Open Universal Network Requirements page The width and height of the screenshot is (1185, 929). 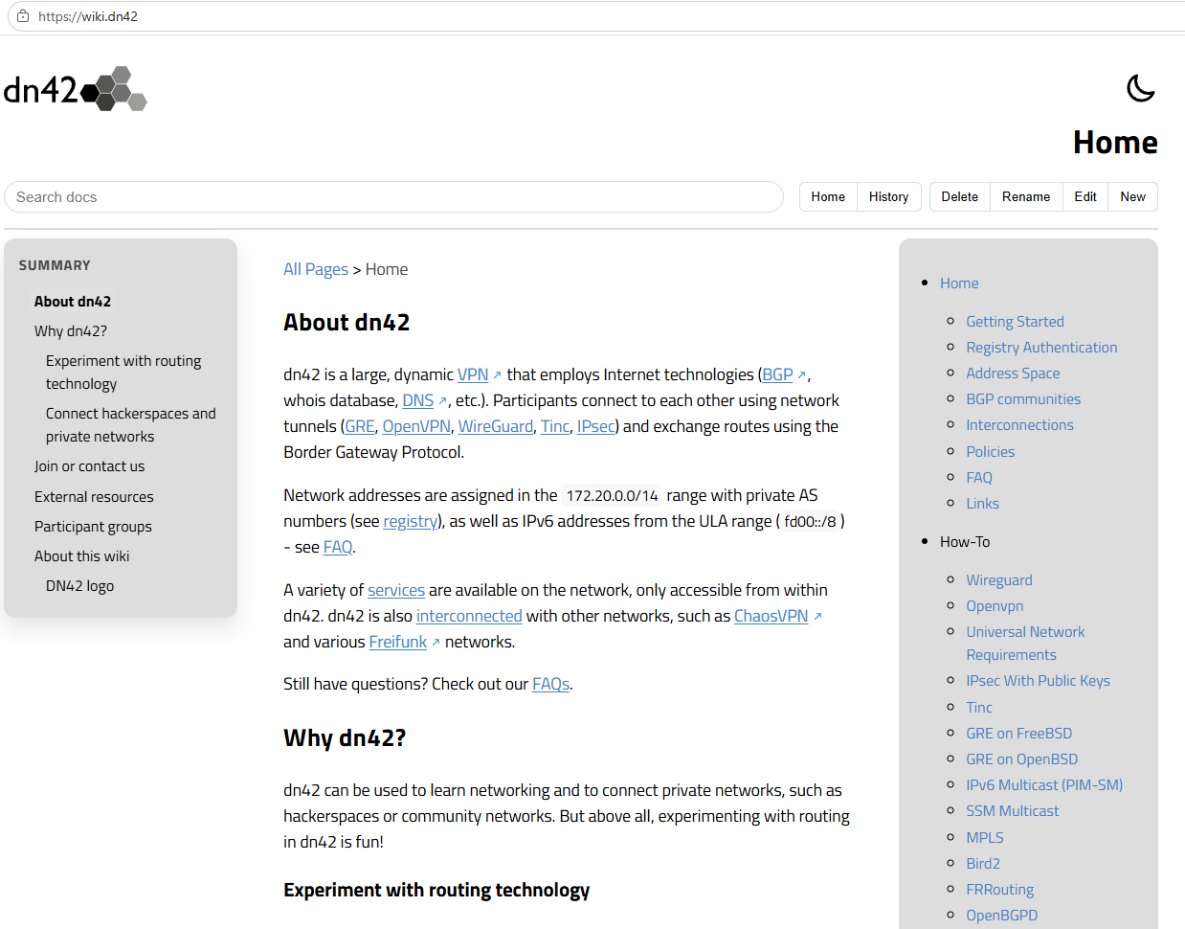tap(1025, 644)
